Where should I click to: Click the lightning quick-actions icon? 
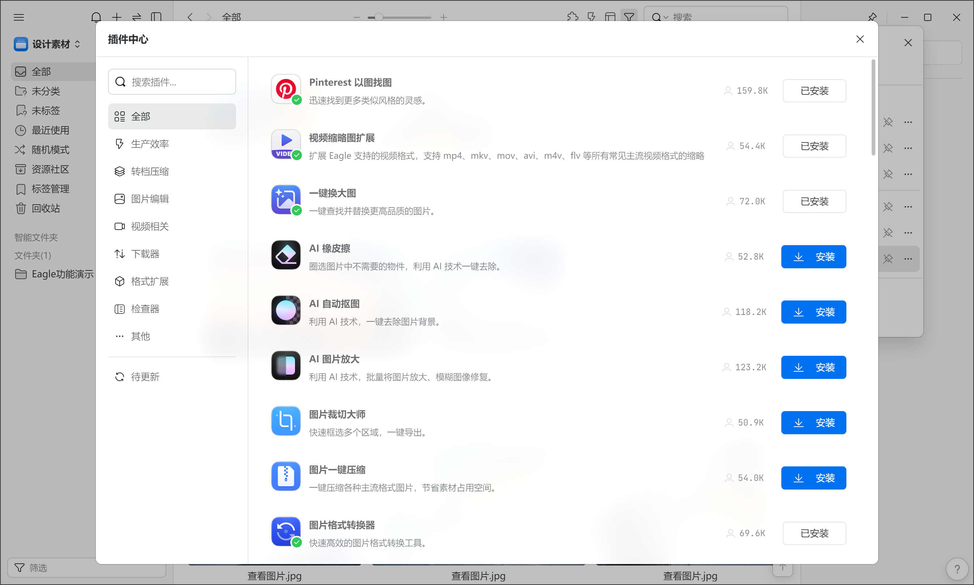pyautogui.click(x=591, y=17)
